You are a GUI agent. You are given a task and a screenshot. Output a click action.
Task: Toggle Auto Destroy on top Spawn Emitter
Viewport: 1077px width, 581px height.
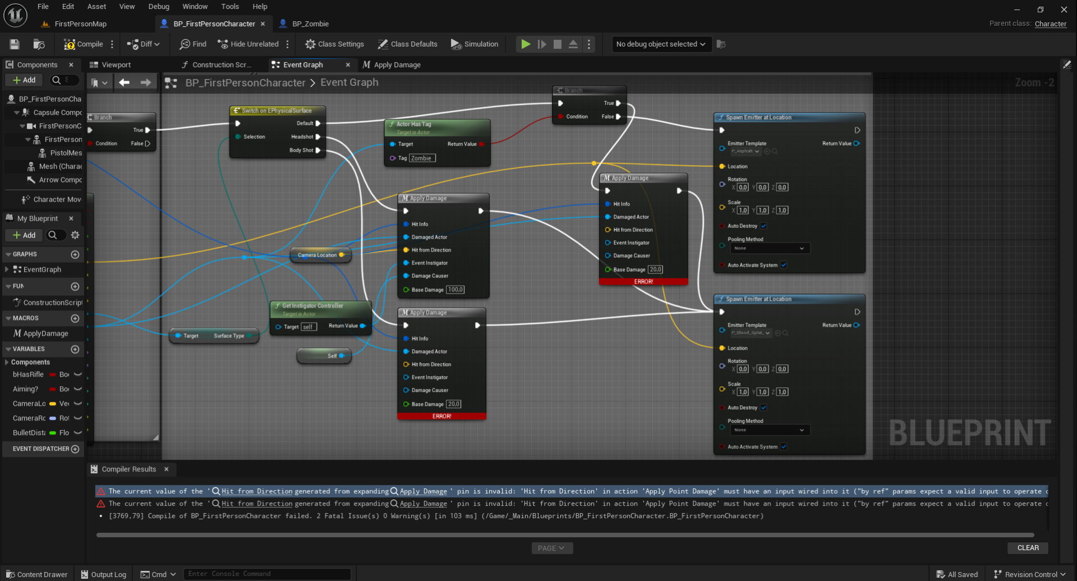(763, 226)
